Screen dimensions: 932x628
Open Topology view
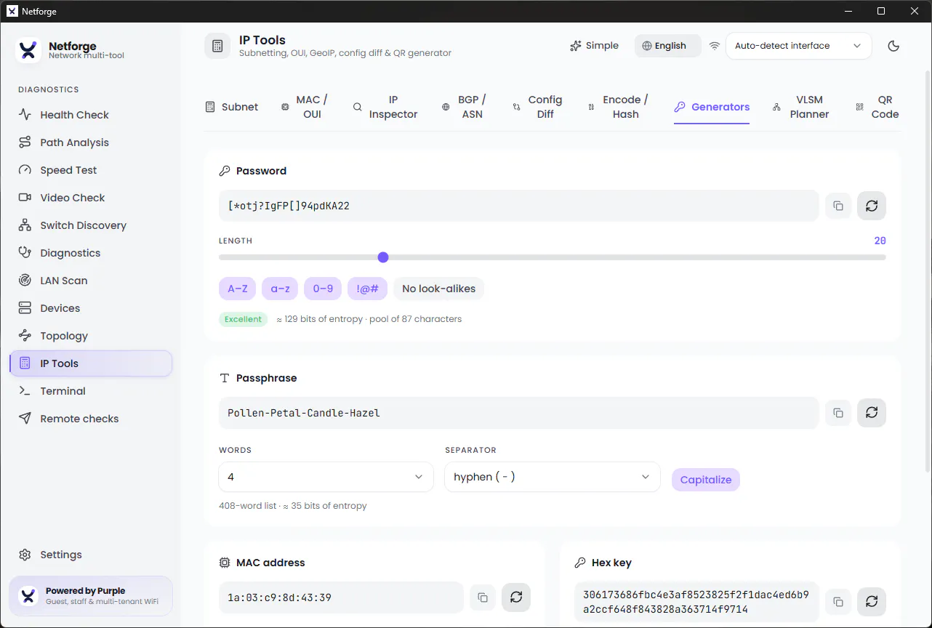91,336
